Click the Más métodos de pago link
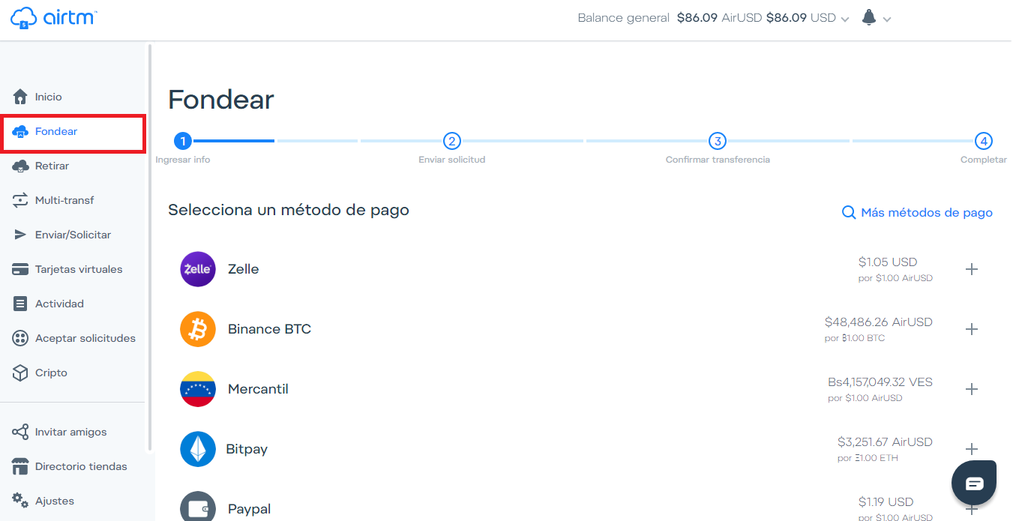1013x521 pixels. tap(927, 213)
